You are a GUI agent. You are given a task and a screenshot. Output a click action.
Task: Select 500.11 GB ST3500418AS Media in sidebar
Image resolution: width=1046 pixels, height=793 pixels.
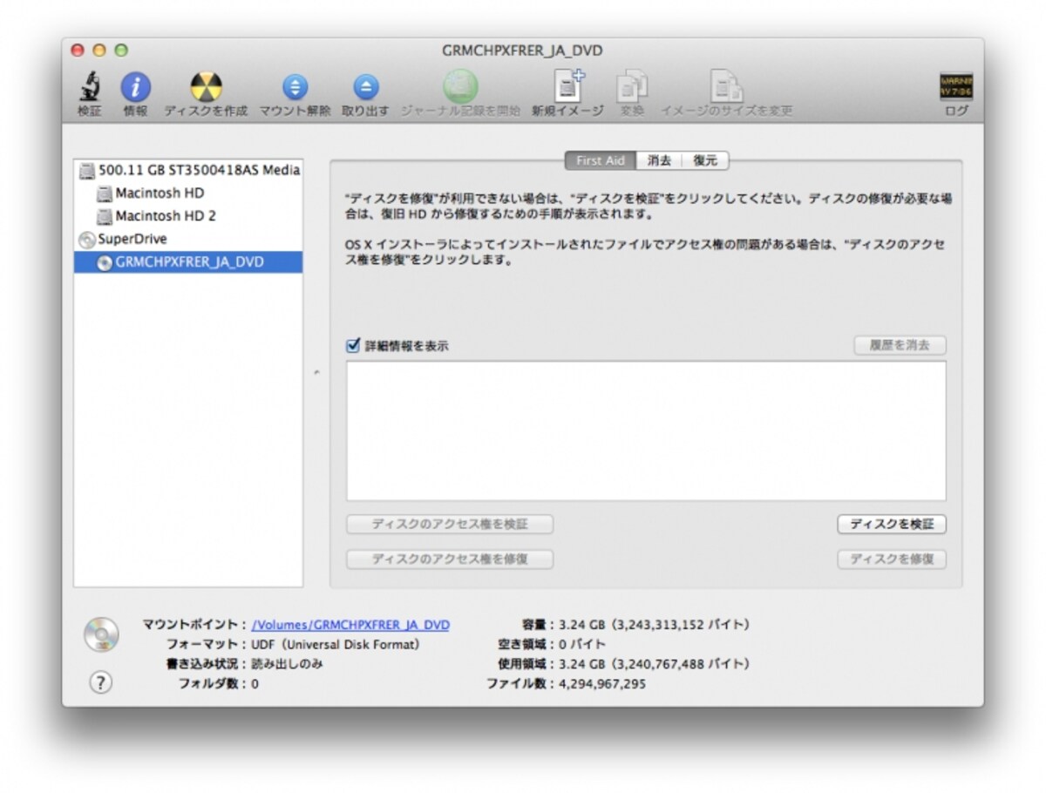click(x=188, y=171)
